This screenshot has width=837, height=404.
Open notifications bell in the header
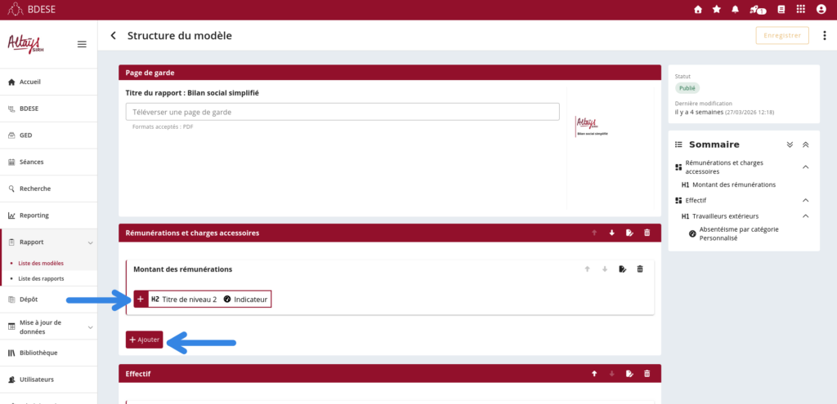[736, 10]
